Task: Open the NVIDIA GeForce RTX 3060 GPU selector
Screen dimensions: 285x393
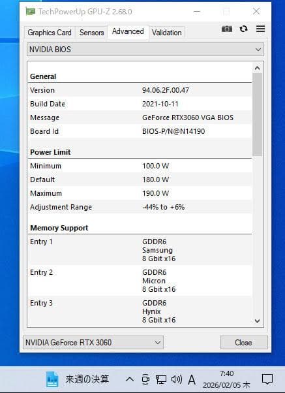Action: pos(93,342)
